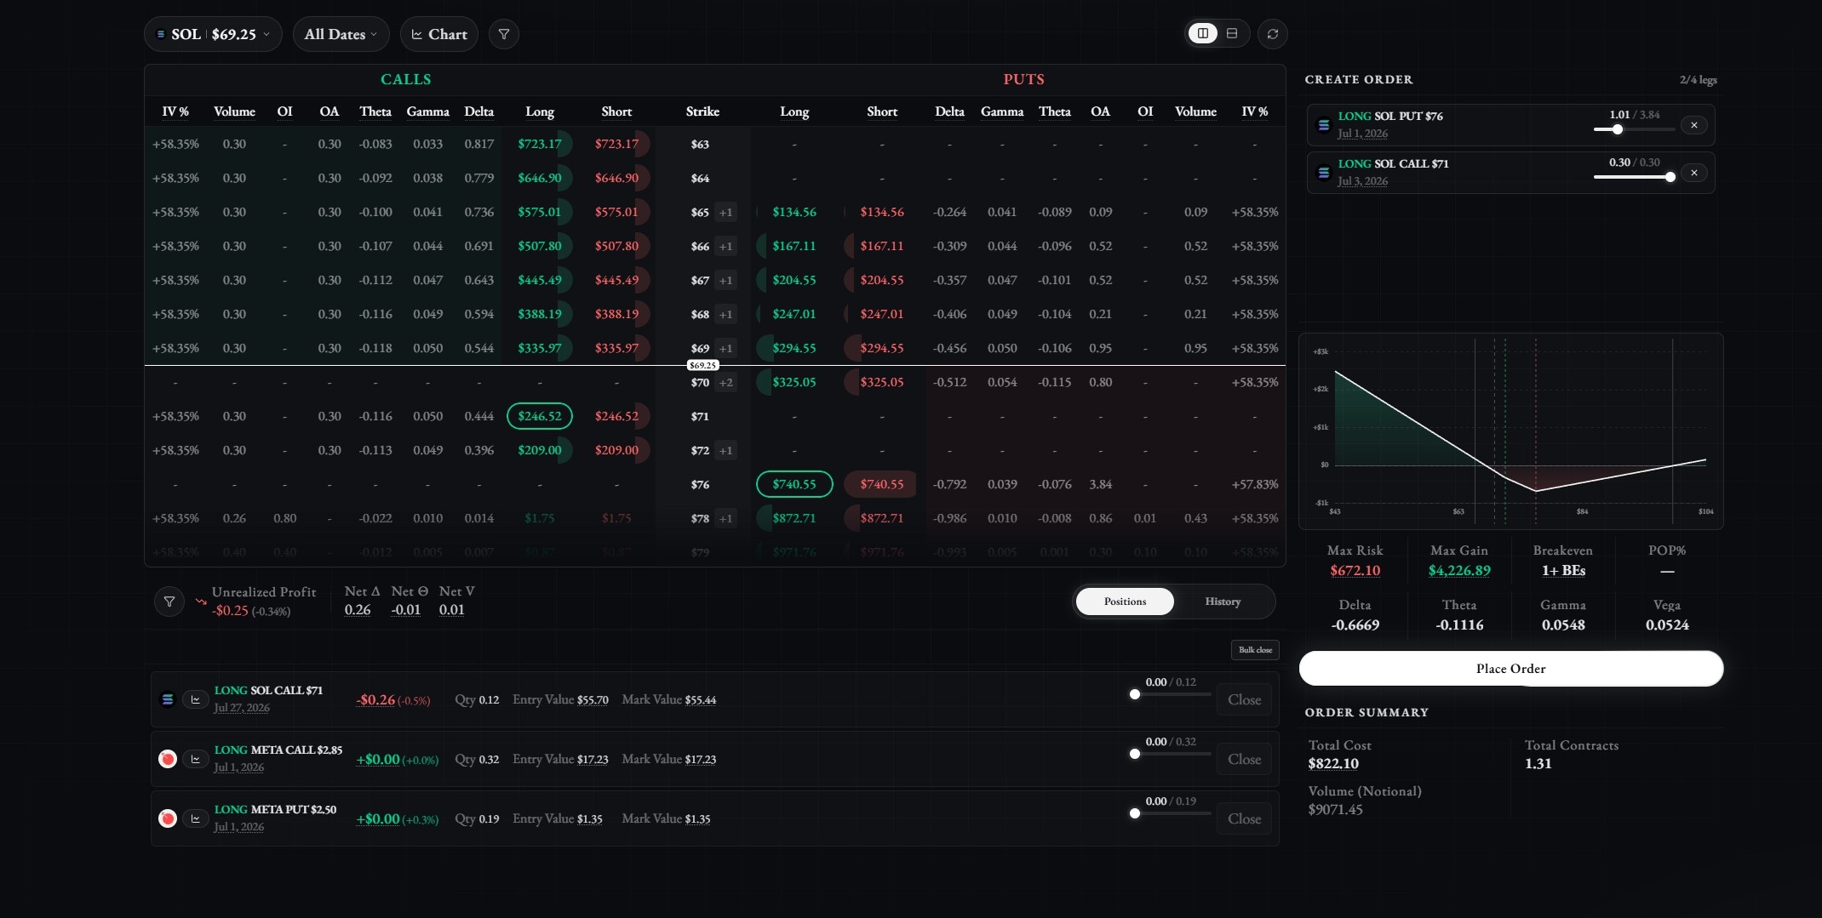The width and height of the screenshot is (1822, 918).
Task: Switch to the split columns layout
Action: click(x=1202, y=33)
